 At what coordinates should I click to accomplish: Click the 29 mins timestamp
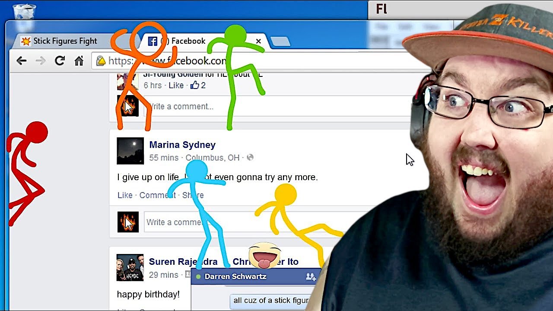pos(164,275)
